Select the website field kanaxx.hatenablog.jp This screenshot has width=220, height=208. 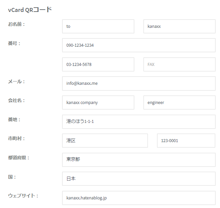[139, 198]
